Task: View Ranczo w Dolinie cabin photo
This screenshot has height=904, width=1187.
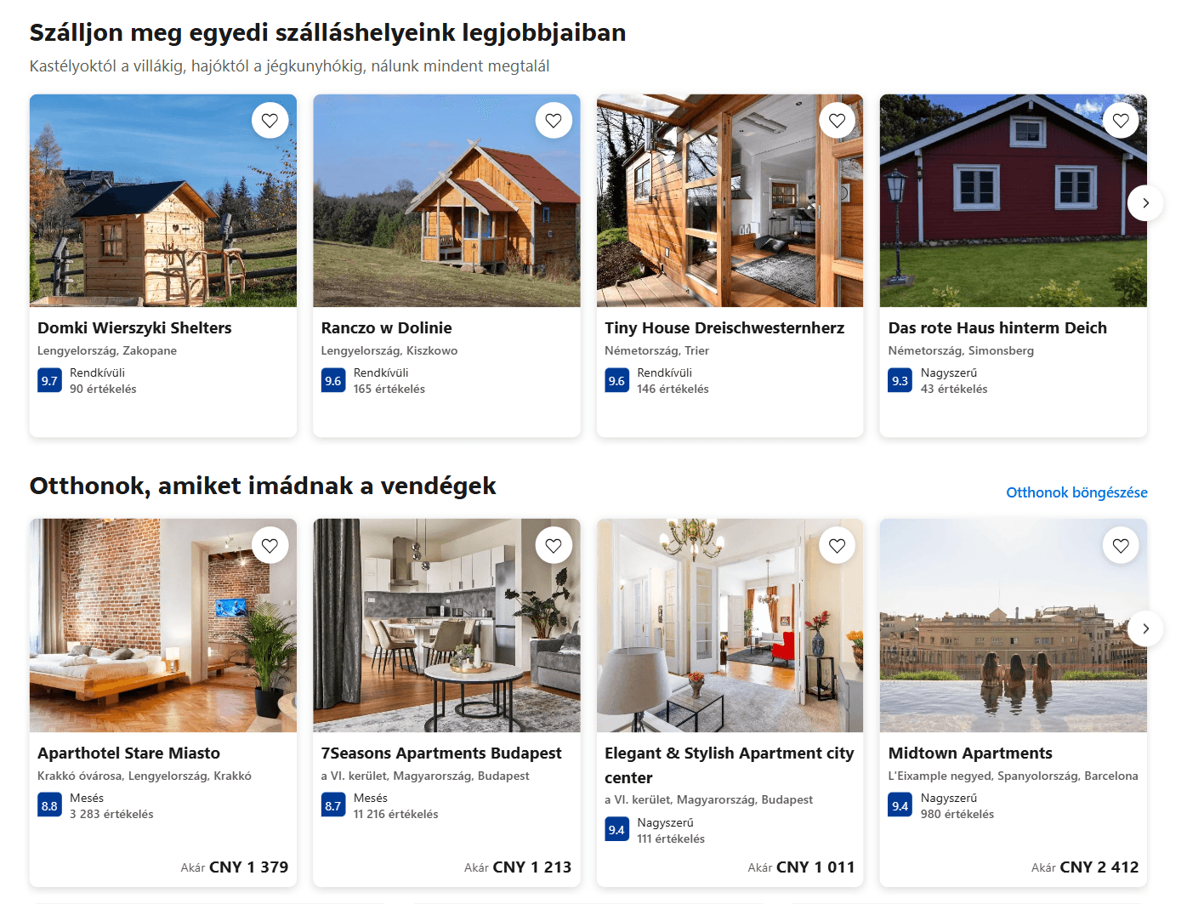Action: click(x=446, y=201)
